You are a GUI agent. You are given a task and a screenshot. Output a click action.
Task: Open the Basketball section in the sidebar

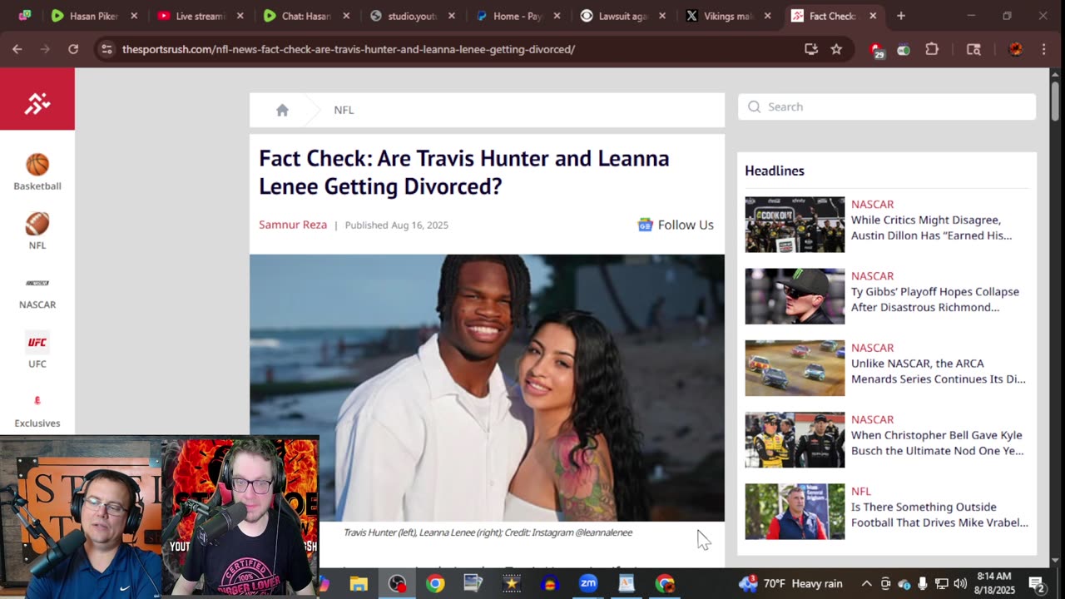click(x=37, y=173)
